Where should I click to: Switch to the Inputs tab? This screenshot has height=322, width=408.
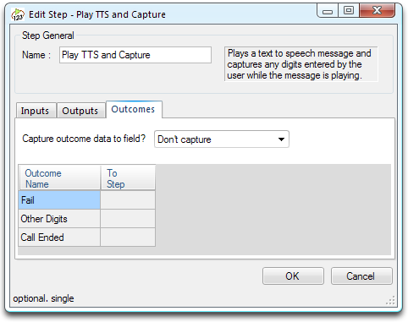point(36,111)
